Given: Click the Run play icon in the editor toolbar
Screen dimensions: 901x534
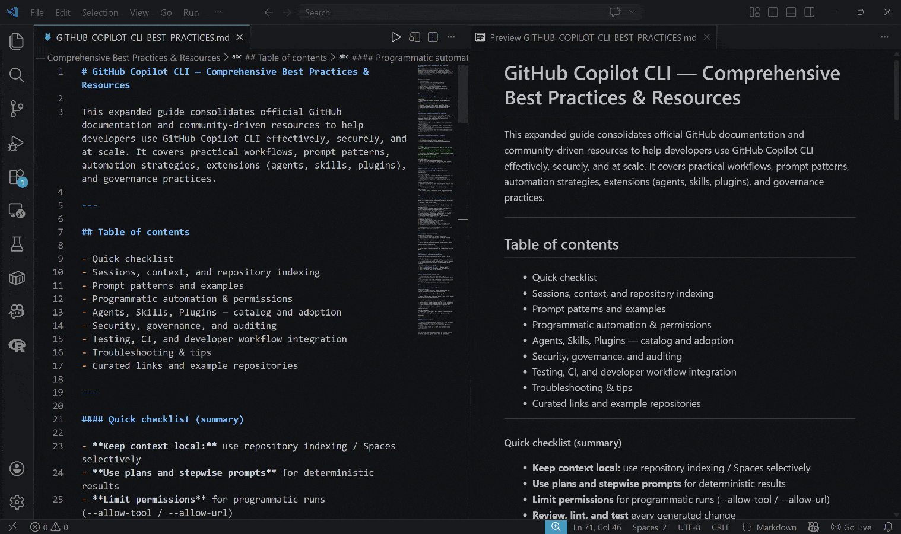Looking at the screenshot, I should [396, 37].
